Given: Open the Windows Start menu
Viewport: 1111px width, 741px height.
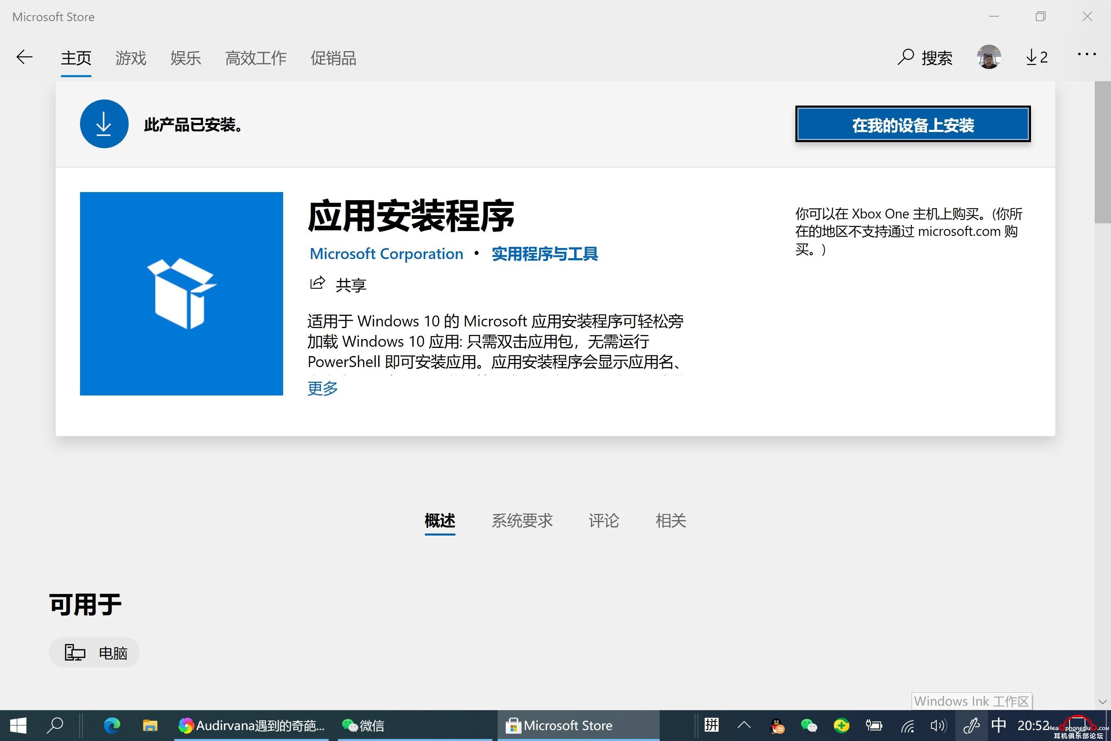Looking at the screenshot, I should click(x=18, y=726).
